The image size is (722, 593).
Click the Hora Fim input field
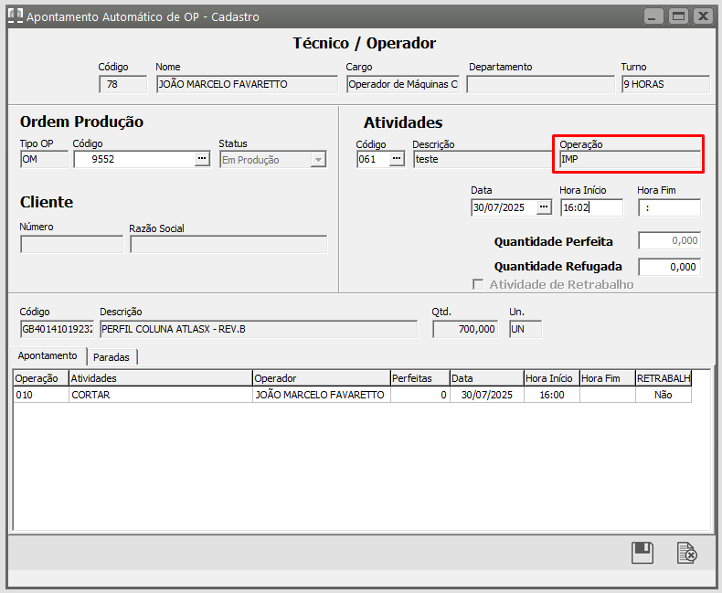(x=669, y=207)
